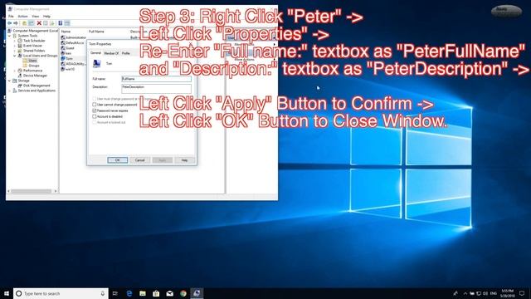Switch to the General tab in Properties
The height and width of the screenshot is (299, 531).
[x=95, y=53]
